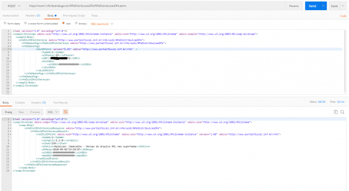Open the Send button's dropdown arrow

coord(323,6)
